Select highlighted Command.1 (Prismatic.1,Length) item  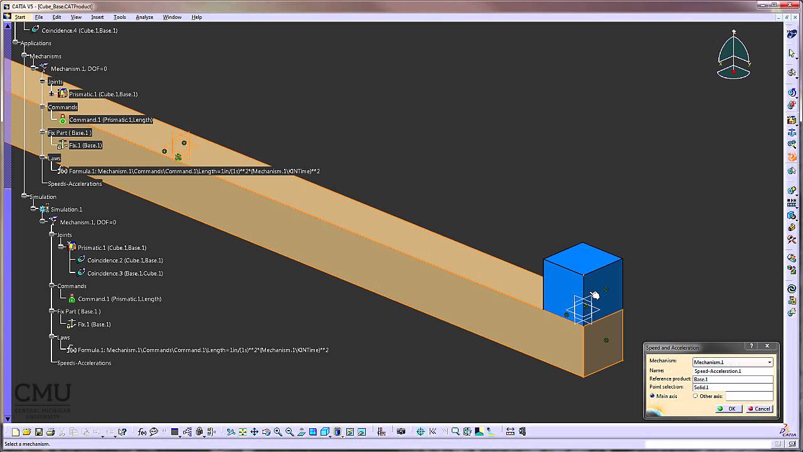(110, 120)
